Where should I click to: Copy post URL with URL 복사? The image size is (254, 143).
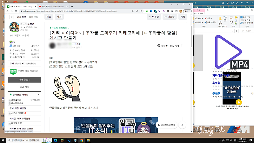coord(174,46)
